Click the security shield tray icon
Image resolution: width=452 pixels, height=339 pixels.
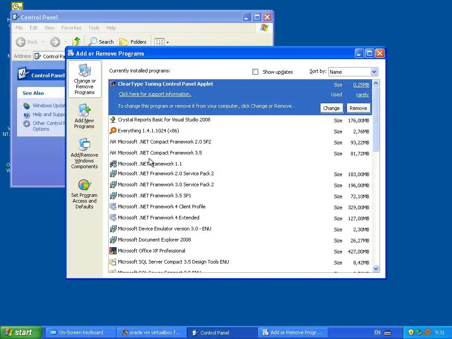411,332
